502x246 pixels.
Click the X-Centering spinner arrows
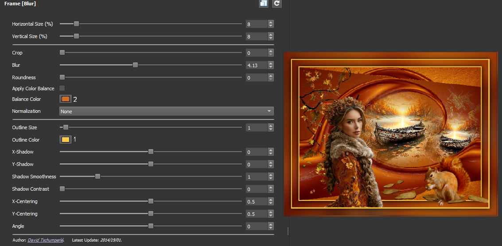tap(271, 202)
